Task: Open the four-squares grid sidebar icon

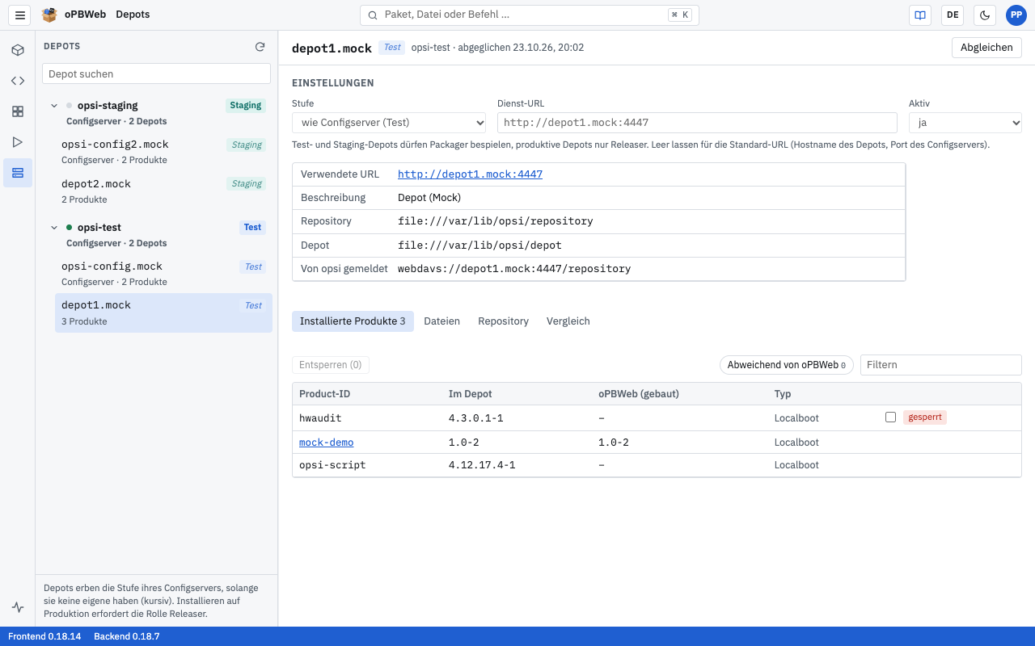Action: point(18,111)
